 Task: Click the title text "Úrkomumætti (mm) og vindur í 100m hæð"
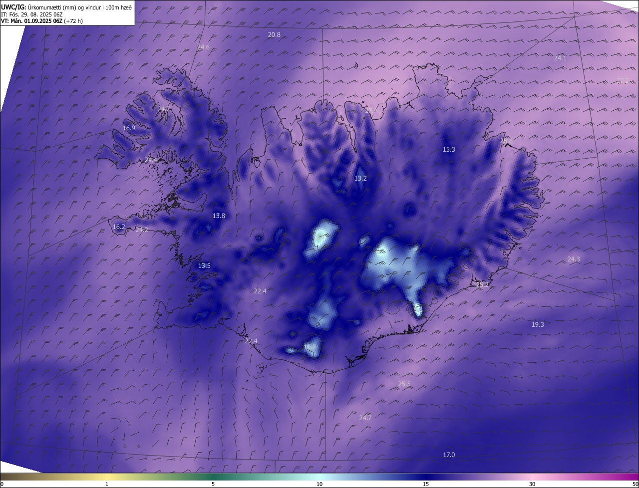[x=80, y=7]
